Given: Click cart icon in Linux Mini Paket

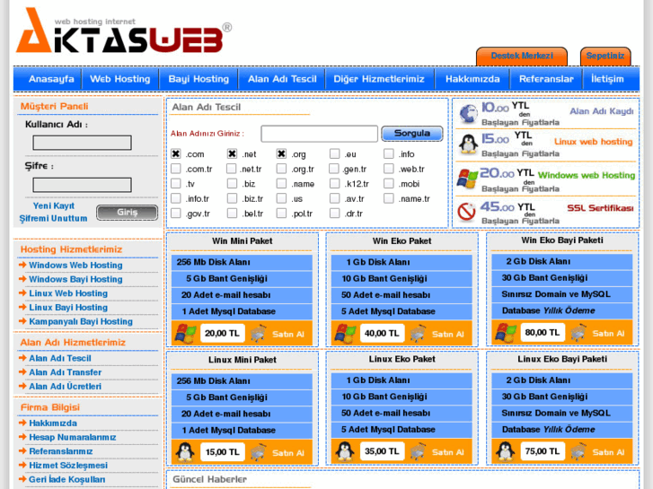Looking at the screenshot, I should tap(259, 452).
